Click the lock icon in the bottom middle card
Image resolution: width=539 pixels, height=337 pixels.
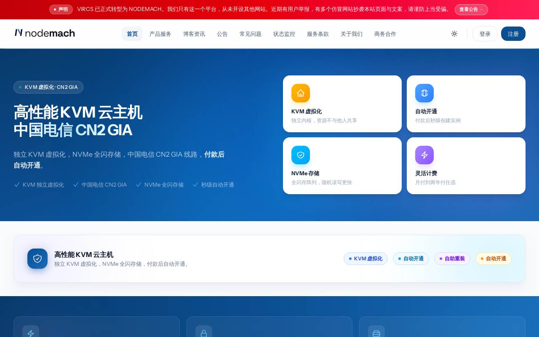coord(204,334)
